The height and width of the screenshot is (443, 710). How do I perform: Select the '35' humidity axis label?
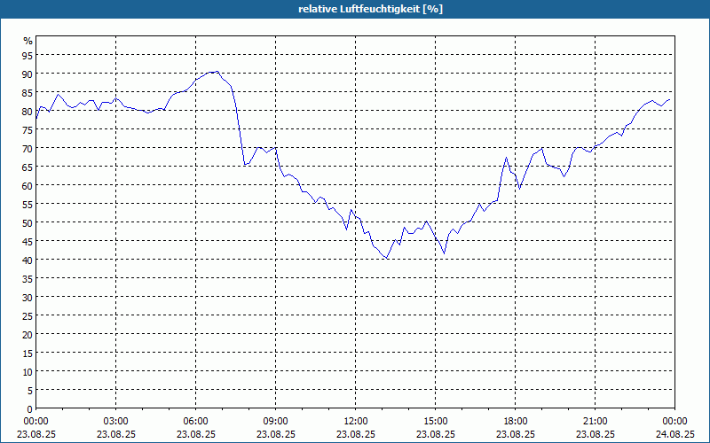point(28,279)
